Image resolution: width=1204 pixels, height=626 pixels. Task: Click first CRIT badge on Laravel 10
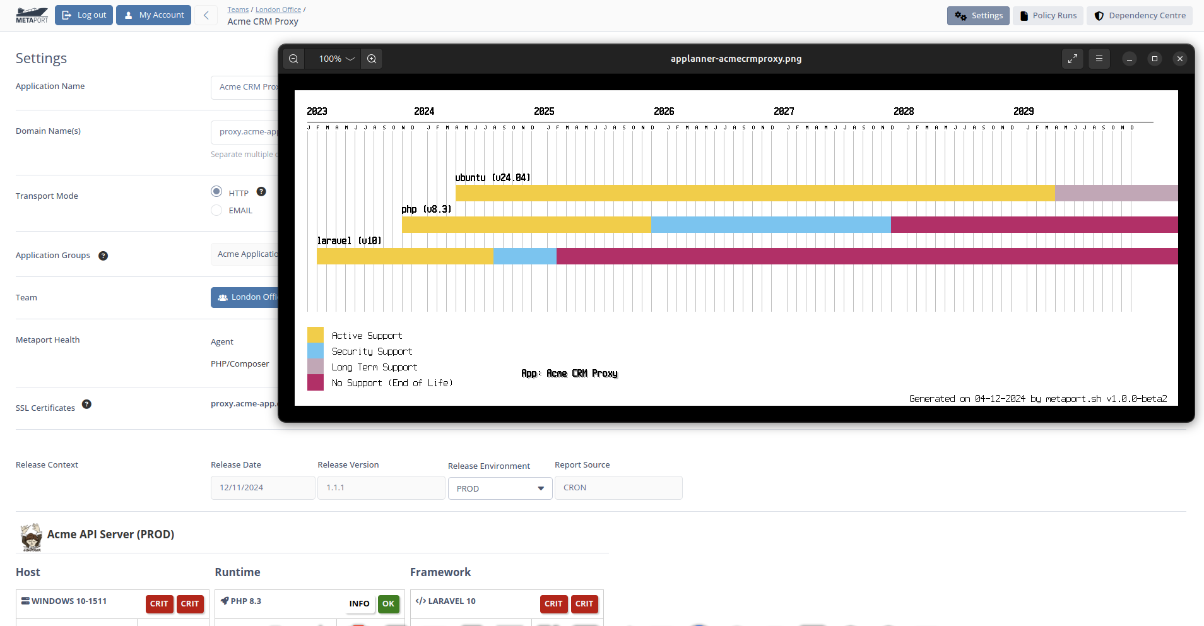tap(553, 604)
